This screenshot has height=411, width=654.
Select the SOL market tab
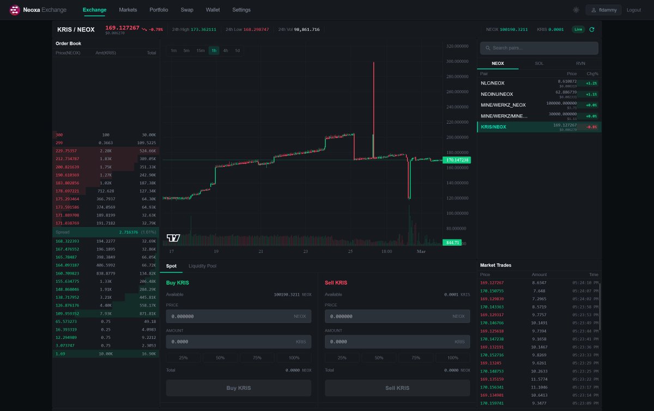pos(539,63)
